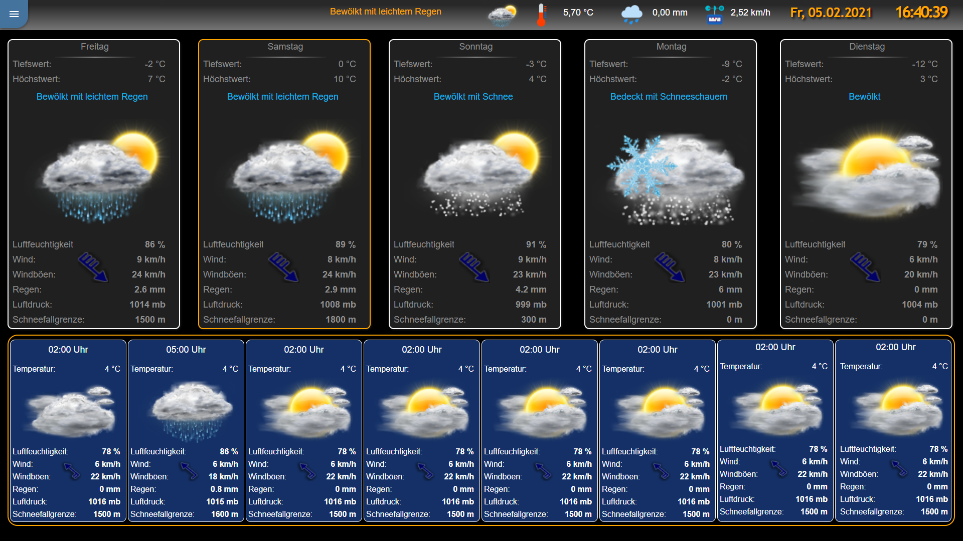Select the Dienstag day header

pos(867,47)
